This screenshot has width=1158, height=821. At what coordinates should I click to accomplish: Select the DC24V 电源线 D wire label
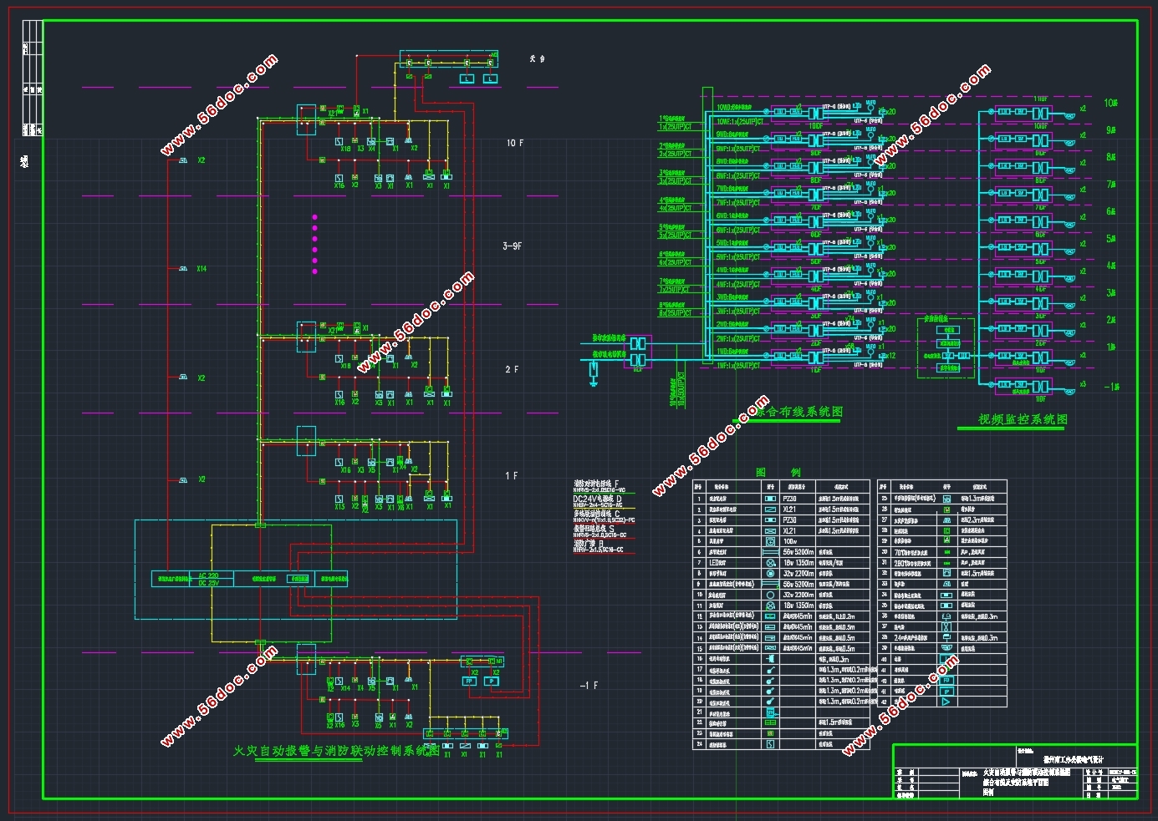click(x=598, y=499)
